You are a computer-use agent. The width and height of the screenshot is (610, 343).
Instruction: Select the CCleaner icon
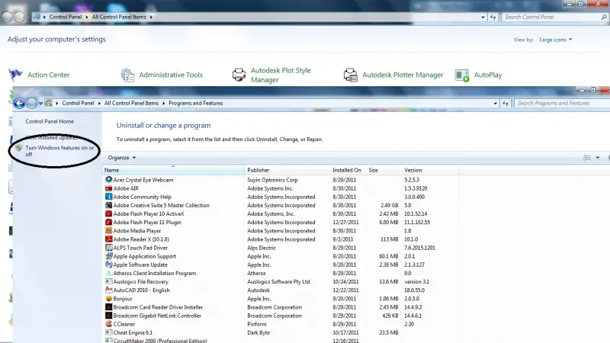point(108,324)
